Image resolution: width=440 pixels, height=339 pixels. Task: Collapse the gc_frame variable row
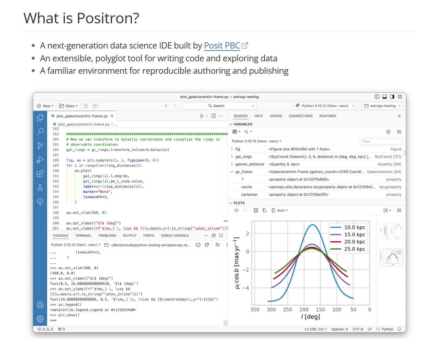[x=232, y=172]
